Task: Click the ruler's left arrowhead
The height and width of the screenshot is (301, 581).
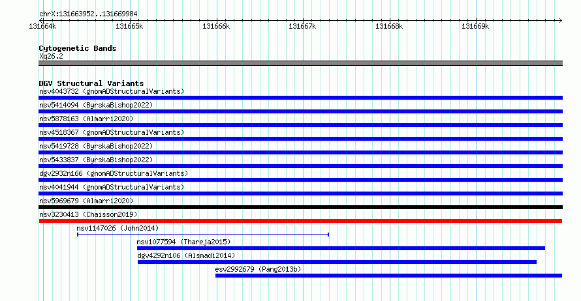Action: (41, 20)
